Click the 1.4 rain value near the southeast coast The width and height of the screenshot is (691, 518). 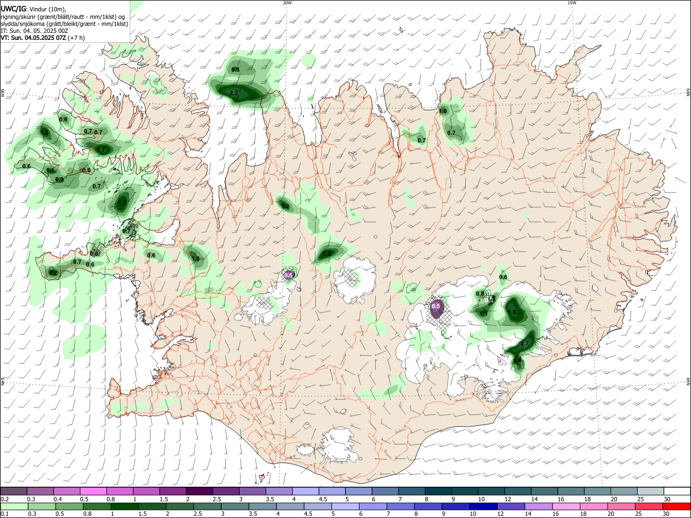[x=517, y=360]
